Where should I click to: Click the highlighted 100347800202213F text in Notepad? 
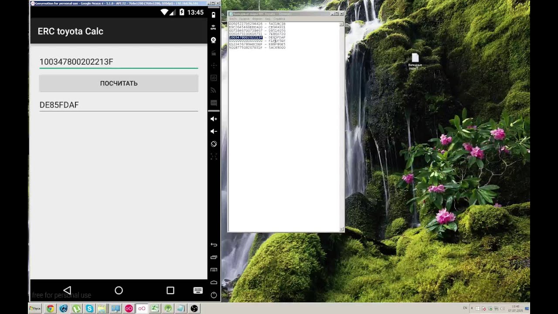(x=246, y=38)
